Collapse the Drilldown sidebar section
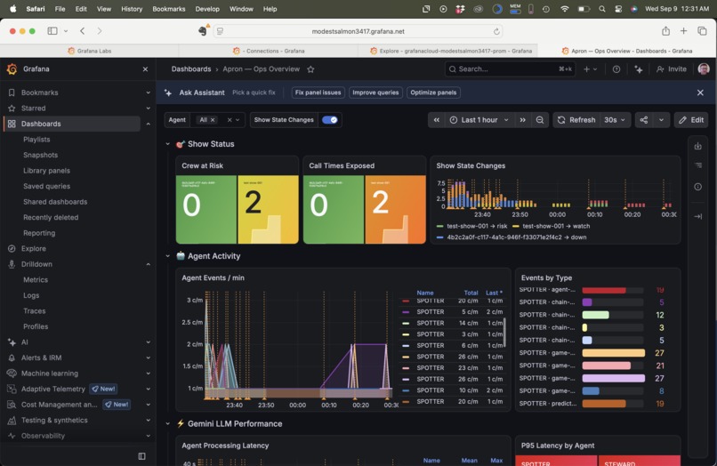 point(149,264)
